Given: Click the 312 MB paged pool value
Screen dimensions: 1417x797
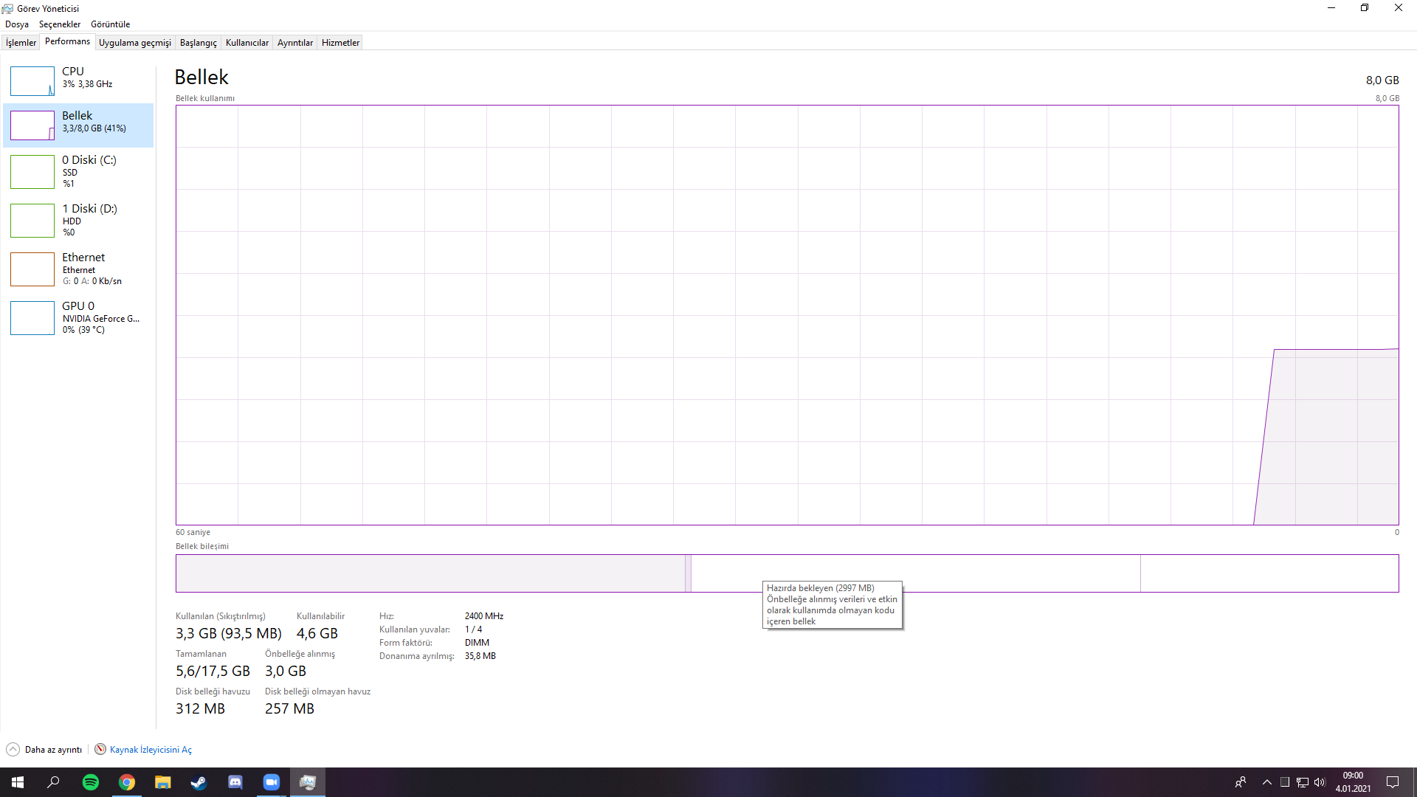Looking at the screenshot, I should pos(200,708).
